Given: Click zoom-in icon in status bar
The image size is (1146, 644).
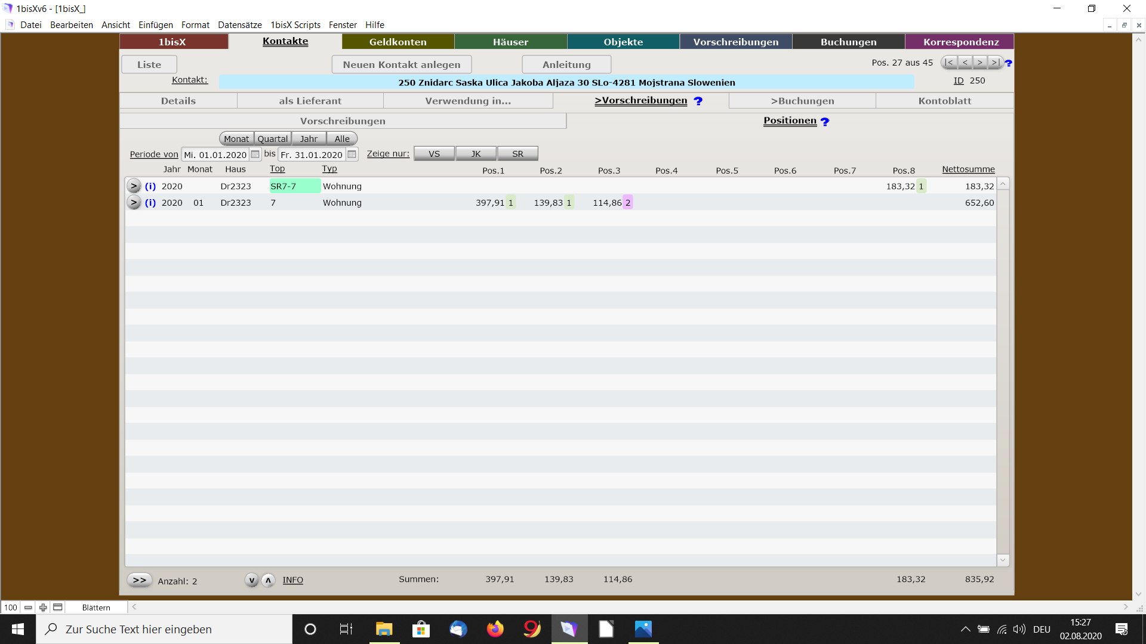Looking at the screenshot, I should pos(43,607).
